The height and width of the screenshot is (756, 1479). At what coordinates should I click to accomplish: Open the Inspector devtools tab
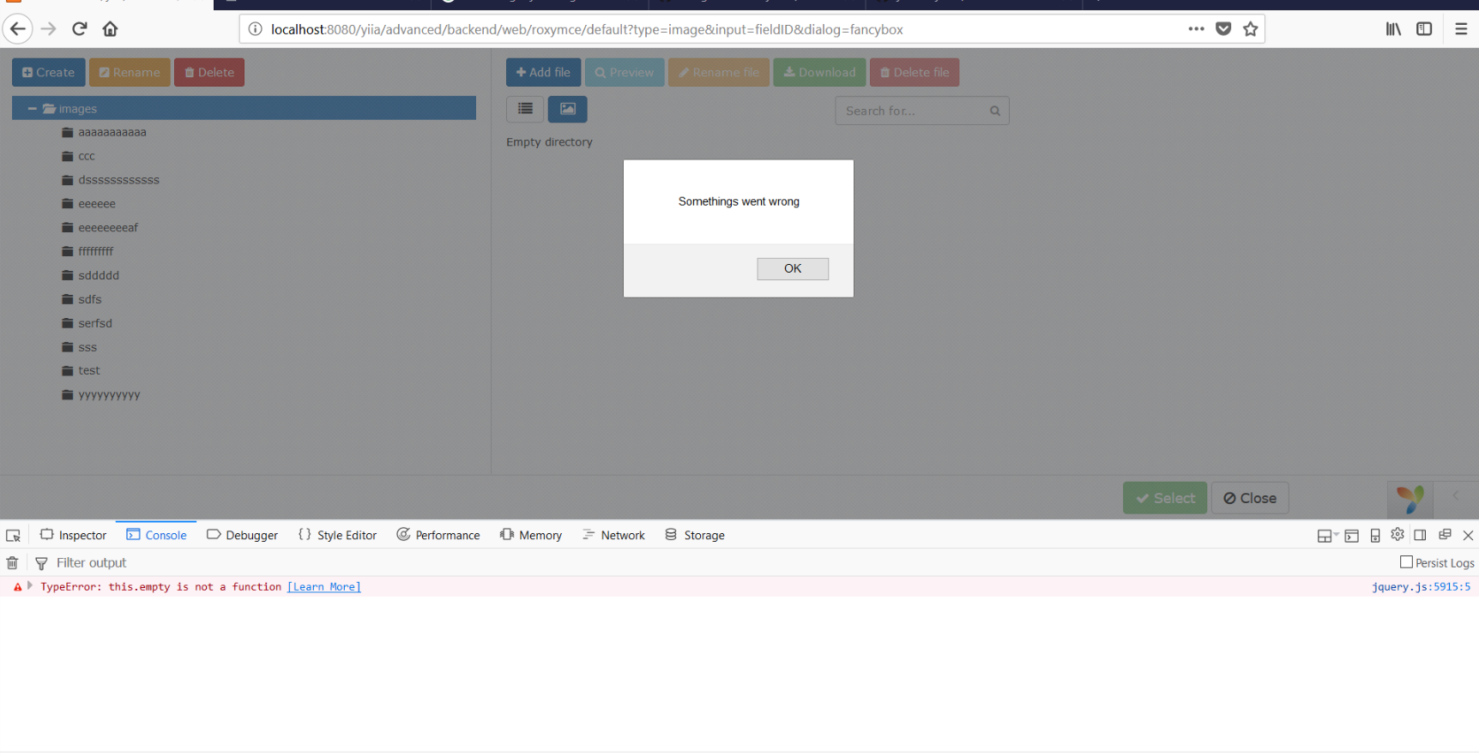tap(73, 535)
